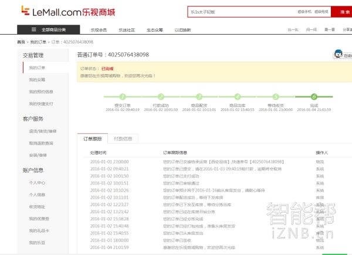Click the 超级手机 search suggestion
This screenshot has width=352, height=255.
coord(304,12)
